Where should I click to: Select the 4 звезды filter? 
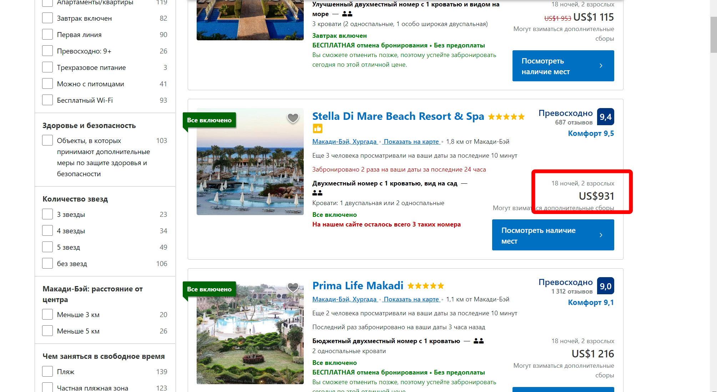47,231
